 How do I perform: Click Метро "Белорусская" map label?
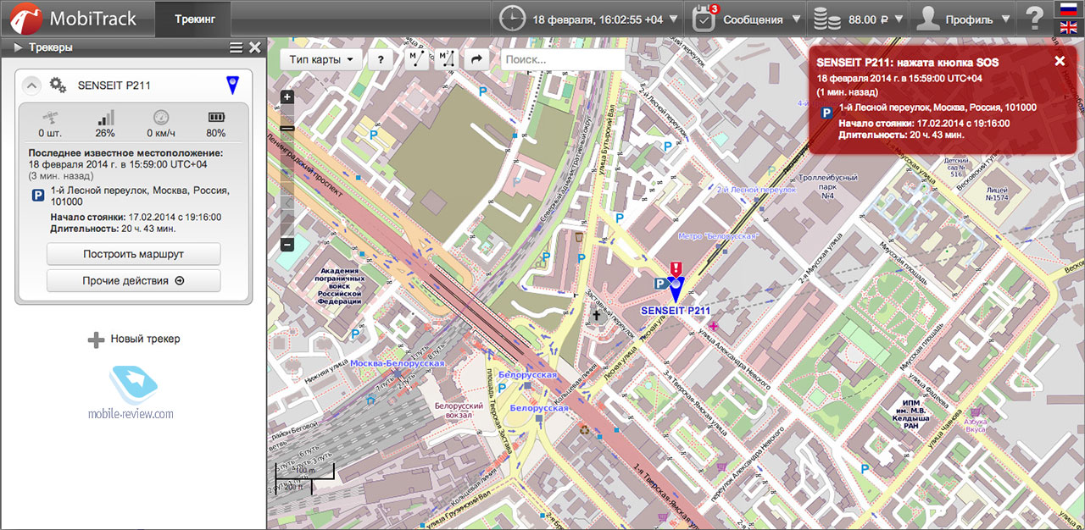pos(718,235)
